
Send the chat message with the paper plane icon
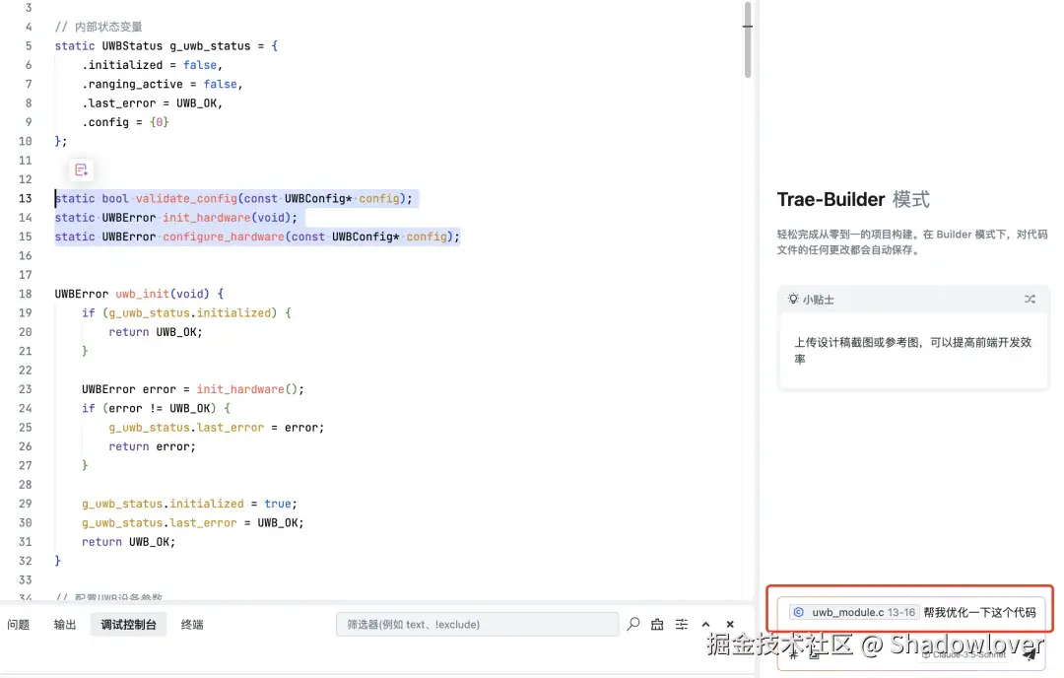click(x=1030, y=654)
